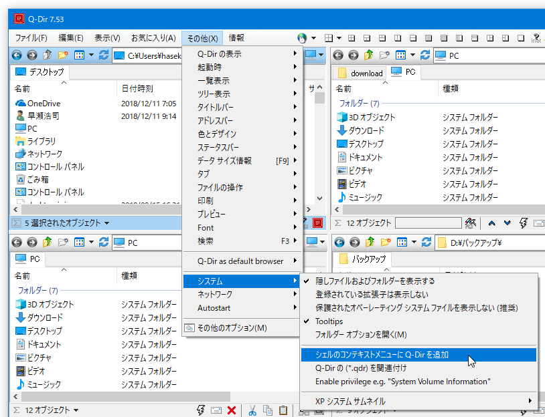Expand 起動時 submenu
Screen dimensions: 545x417
pyautogui.click(x=241, y=67)
